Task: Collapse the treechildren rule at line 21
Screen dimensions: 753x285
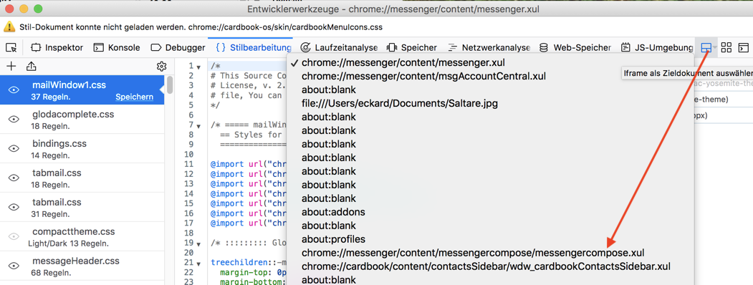Action: click(198, 263)
